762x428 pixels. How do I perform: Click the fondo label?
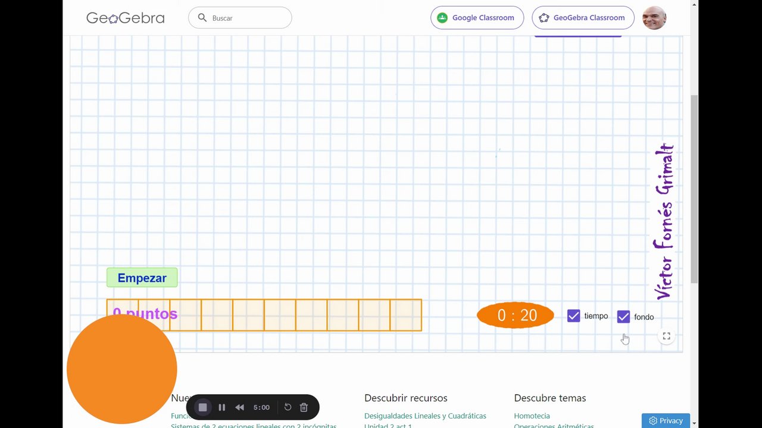pyautogui.click(x=644, y=317)
